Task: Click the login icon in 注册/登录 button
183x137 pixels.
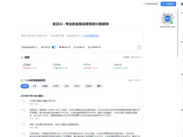Action: (164, 4)
